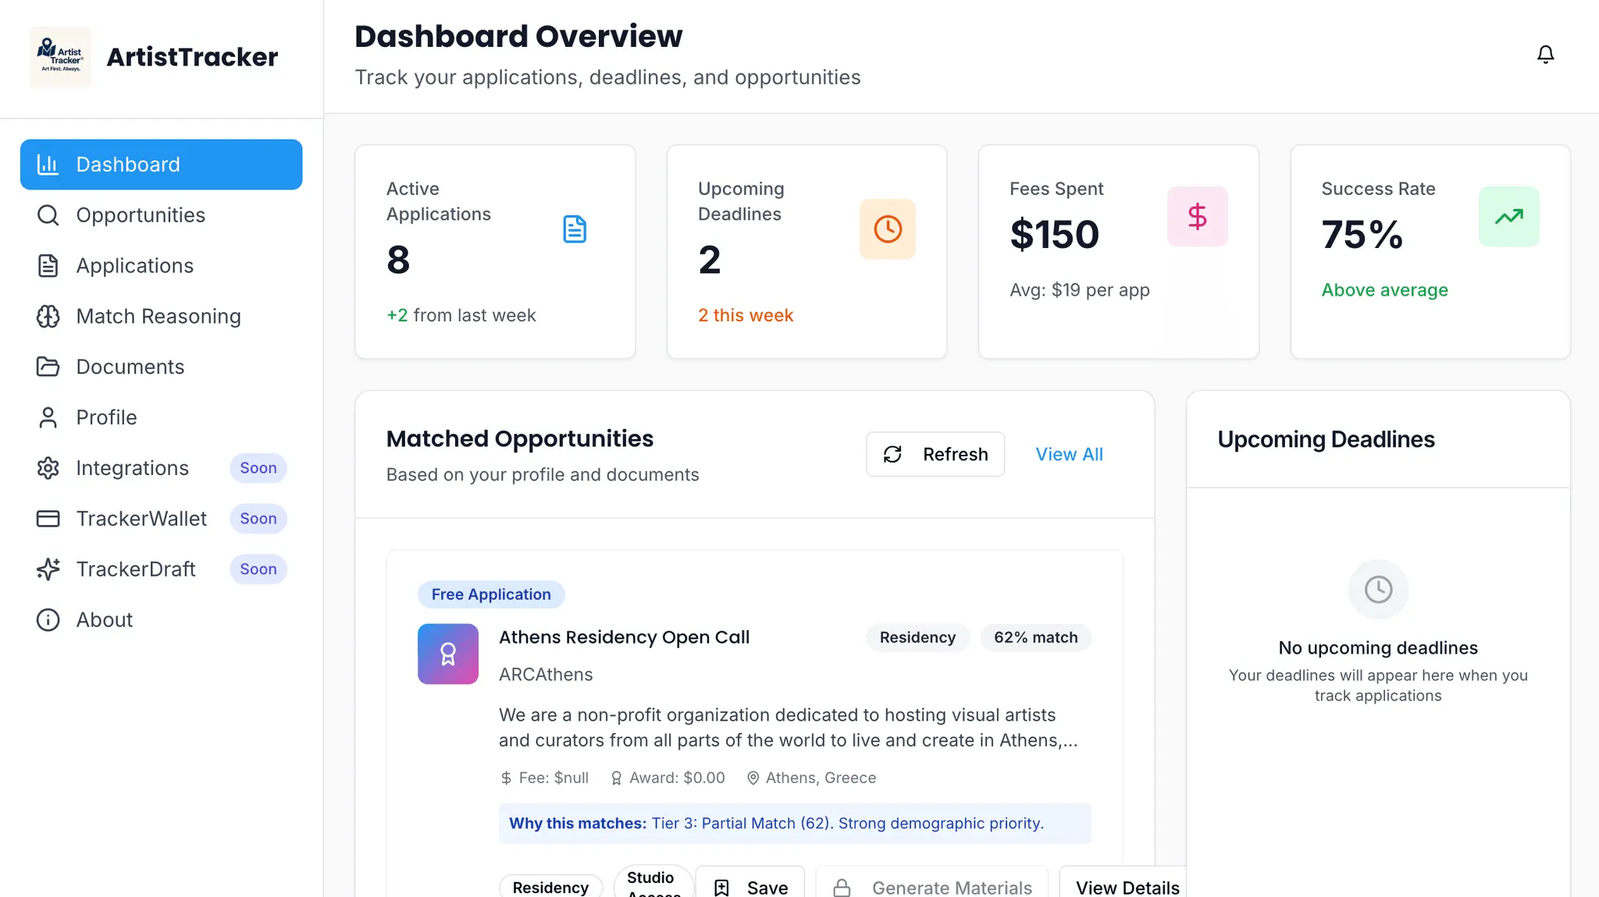
Task: Select Integrations sidebar item
Action: pyautogui.click(x=162, y=468)
